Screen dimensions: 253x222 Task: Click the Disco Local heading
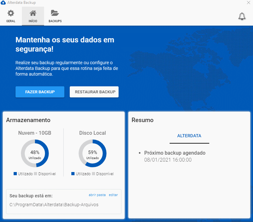coord(93,133)
